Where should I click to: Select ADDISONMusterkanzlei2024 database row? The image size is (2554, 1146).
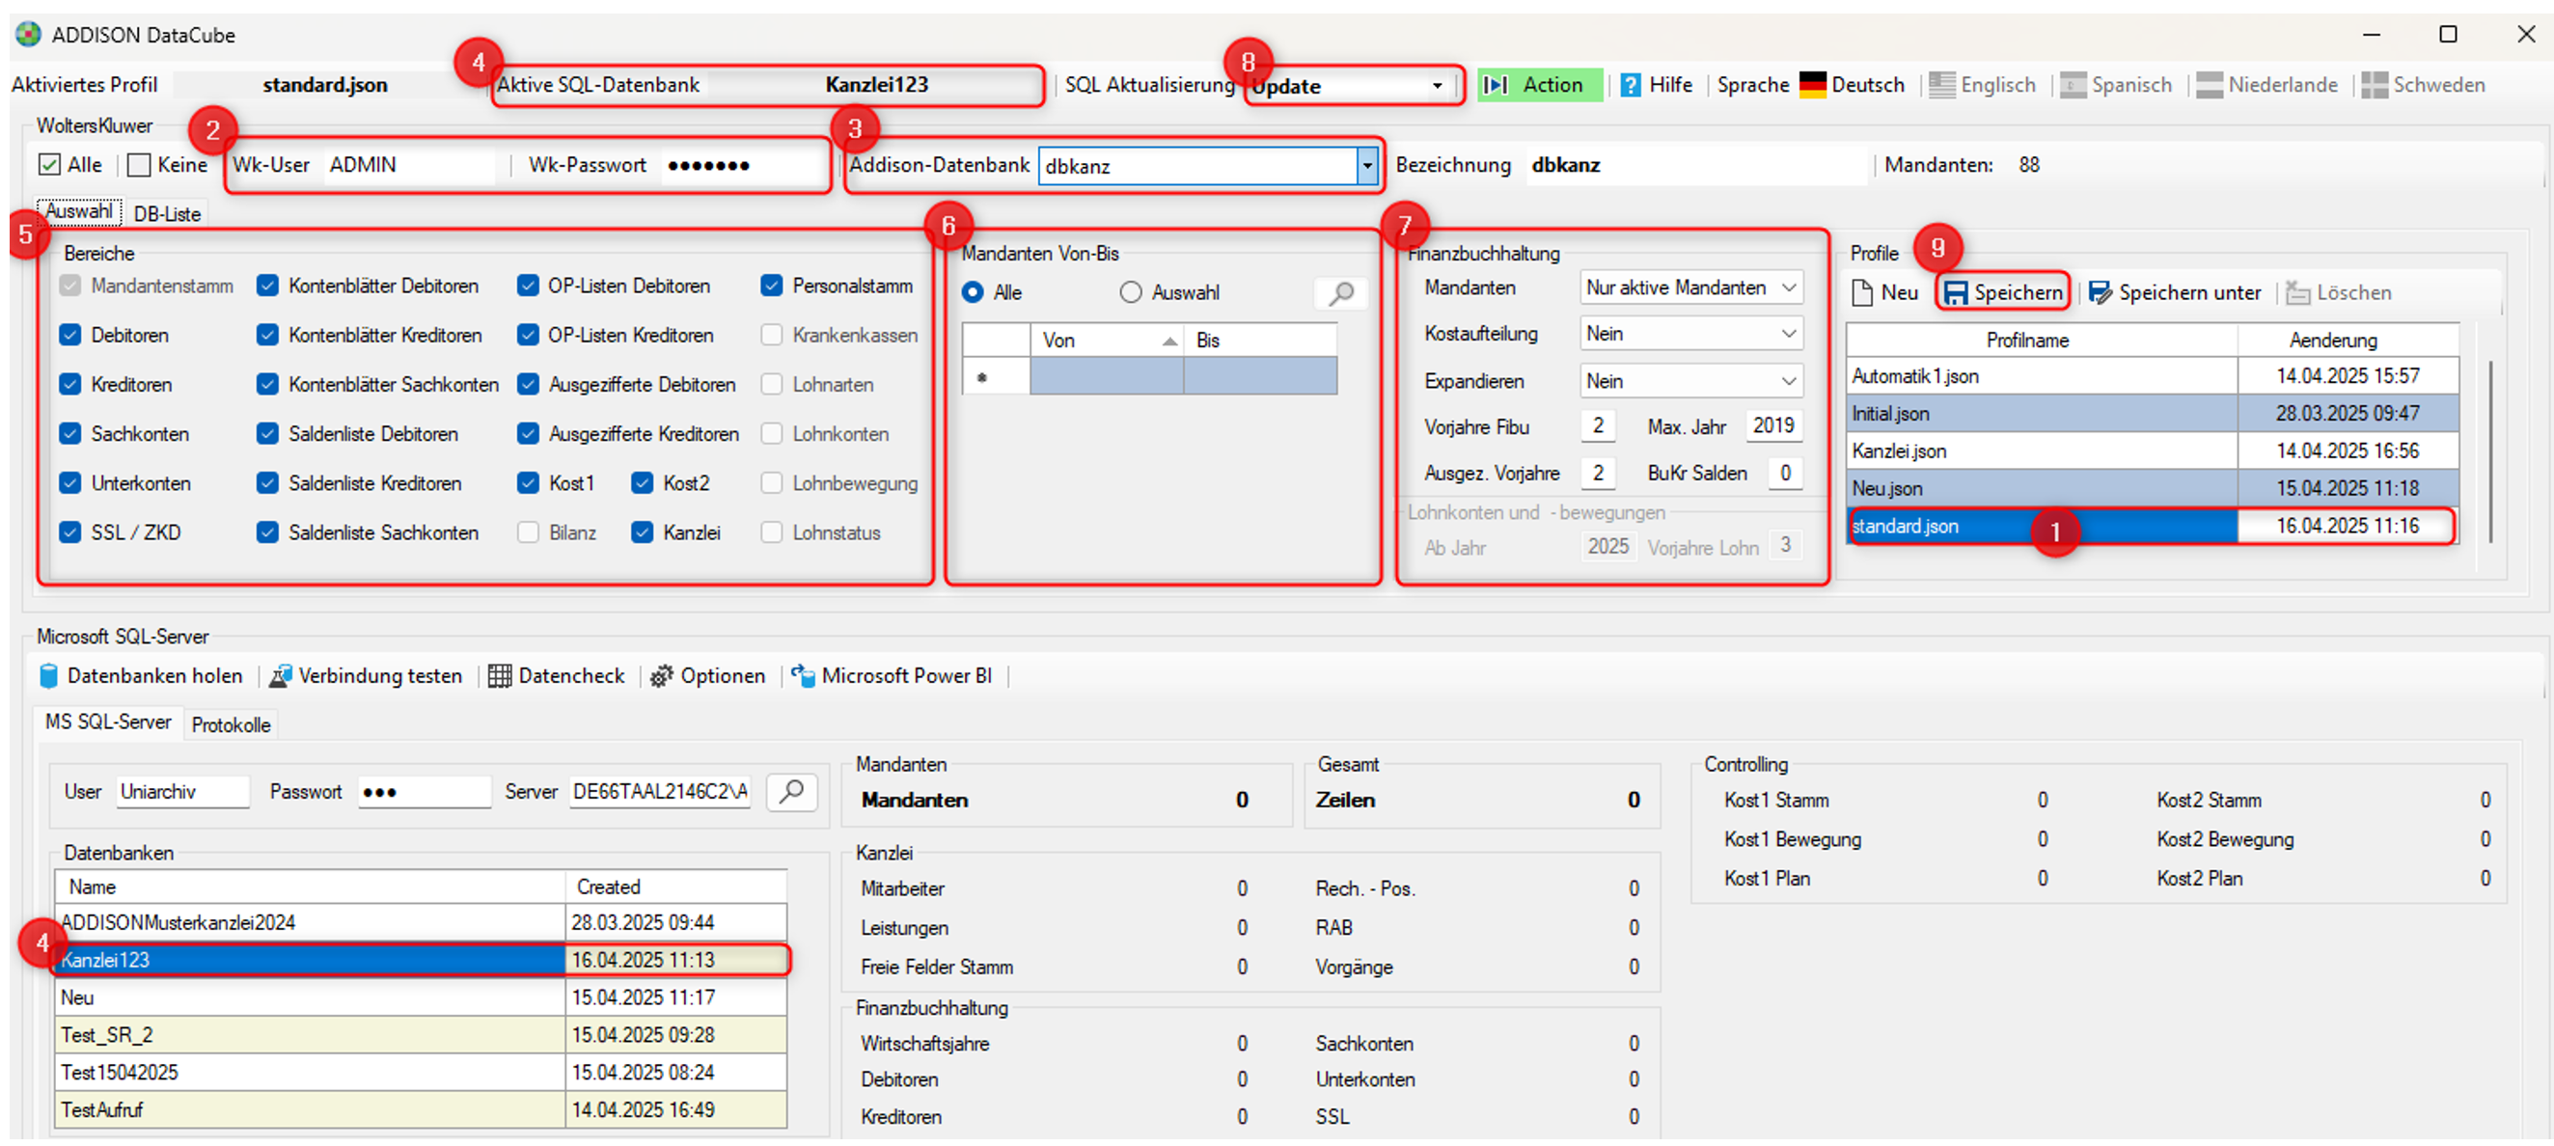[x=422, y=922]
